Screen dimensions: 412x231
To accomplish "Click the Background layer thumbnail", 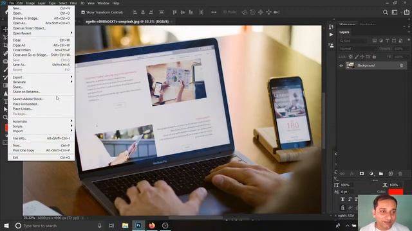I will coord(350,65).
